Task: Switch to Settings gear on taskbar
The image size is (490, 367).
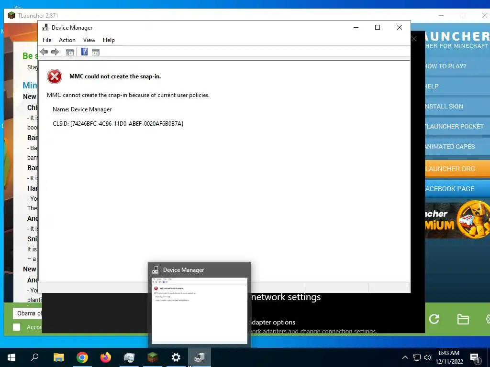Action: click(x=176, y=357)
